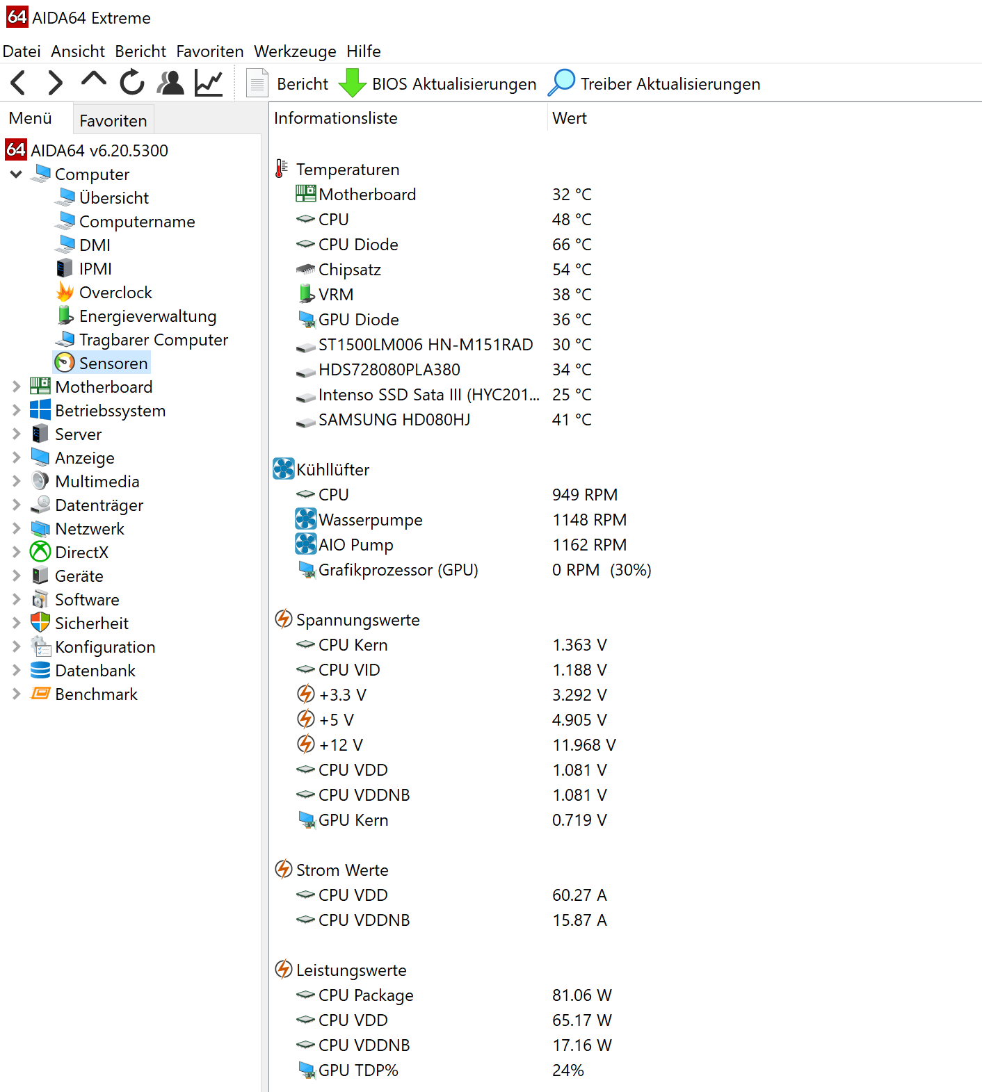The image size is (982, 1092).
Task: Click the DirectX Xbox icon
Action: click(x=40, y=552)
